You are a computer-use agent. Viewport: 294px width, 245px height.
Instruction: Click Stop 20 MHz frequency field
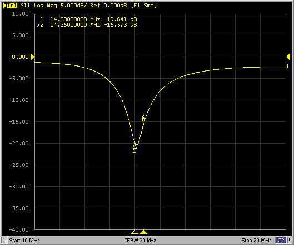pyautogui.click(x=256, y=240)
